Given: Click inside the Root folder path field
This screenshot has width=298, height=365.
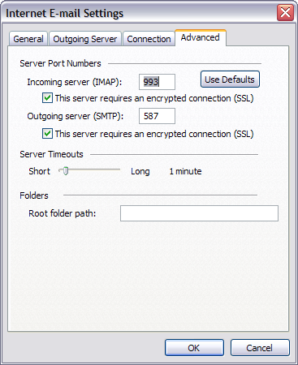Looking at the screenshot, I should click(199, 213).
